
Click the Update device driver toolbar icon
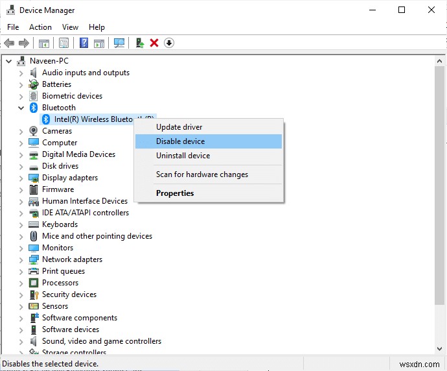139,43
